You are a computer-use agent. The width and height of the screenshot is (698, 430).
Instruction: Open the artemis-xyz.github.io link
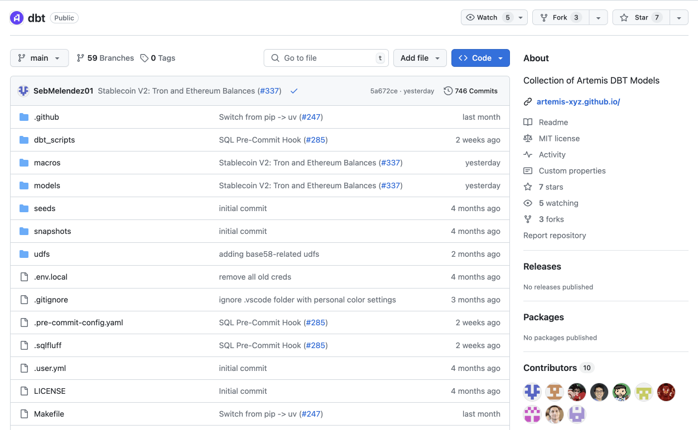coord(578,102)
